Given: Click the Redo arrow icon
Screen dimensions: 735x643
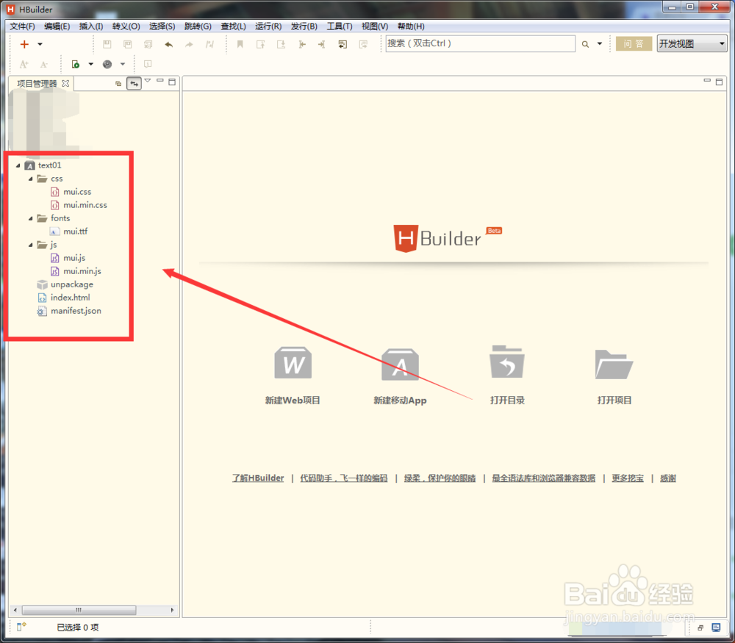Looking at the screenshot, I should [189, 44].
